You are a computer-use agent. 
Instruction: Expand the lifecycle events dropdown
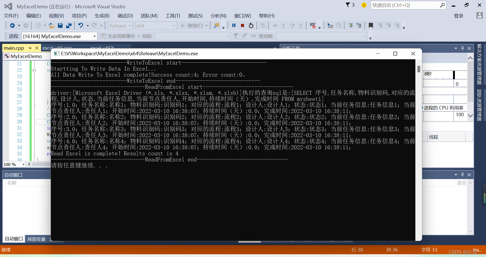[139, 36]
